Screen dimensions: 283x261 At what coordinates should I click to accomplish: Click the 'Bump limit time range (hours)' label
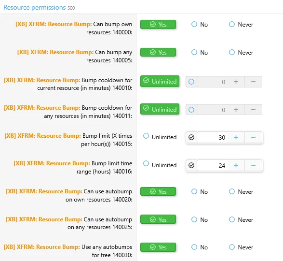pyautogui.click(x=73, y=167)
